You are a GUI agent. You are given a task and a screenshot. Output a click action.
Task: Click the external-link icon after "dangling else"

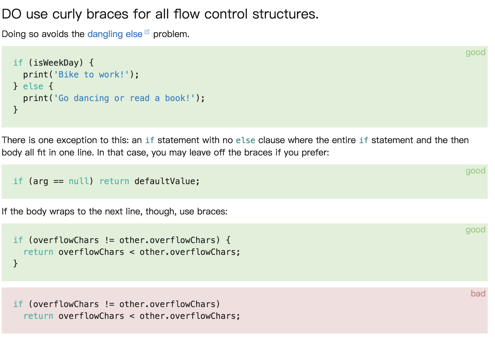click(147, 32)
